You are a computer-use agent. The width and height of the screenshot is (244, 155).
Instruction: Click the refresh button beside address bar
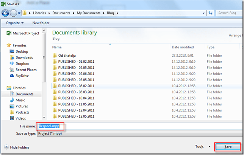(210, 13)
